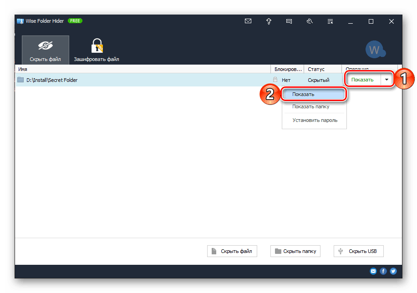Click the Twitter icon at bottom right

[x=393, y=271]
